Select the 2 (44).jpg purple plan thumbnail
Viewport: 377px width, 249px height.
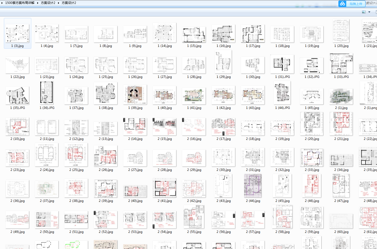253,186
